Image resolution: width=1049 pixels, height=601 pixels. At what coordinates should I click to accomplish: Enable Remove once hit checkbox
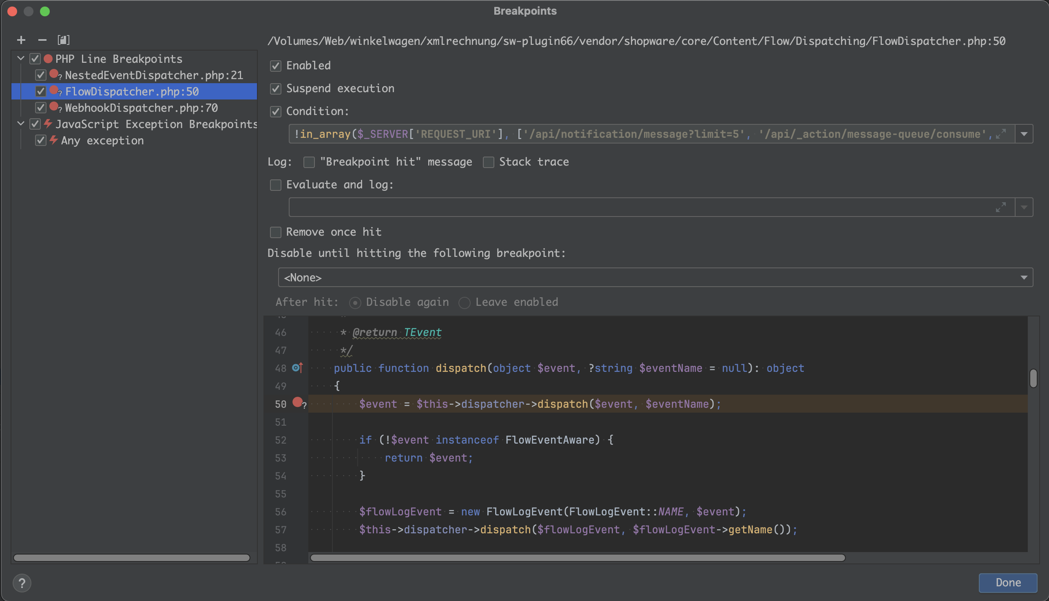click(275, 232)
